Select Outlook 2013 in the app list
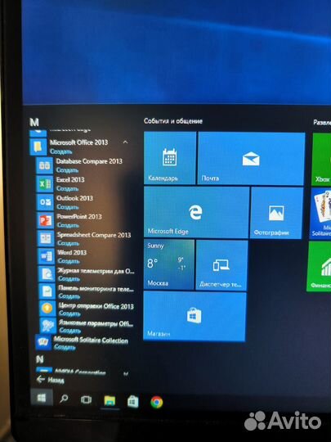 [x=74, y=198]
